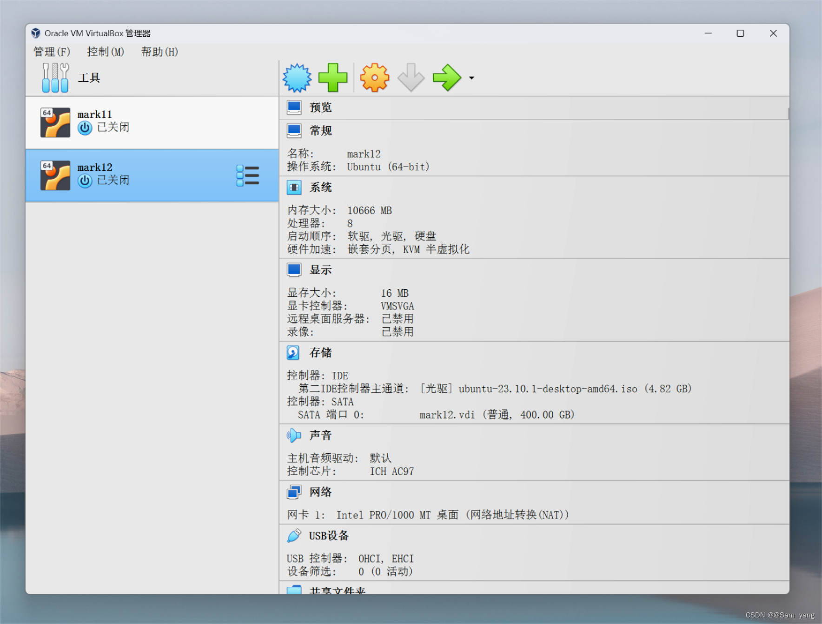Click the 系统 chip icon
The image size is (822, 624).
tap(294, 188)
